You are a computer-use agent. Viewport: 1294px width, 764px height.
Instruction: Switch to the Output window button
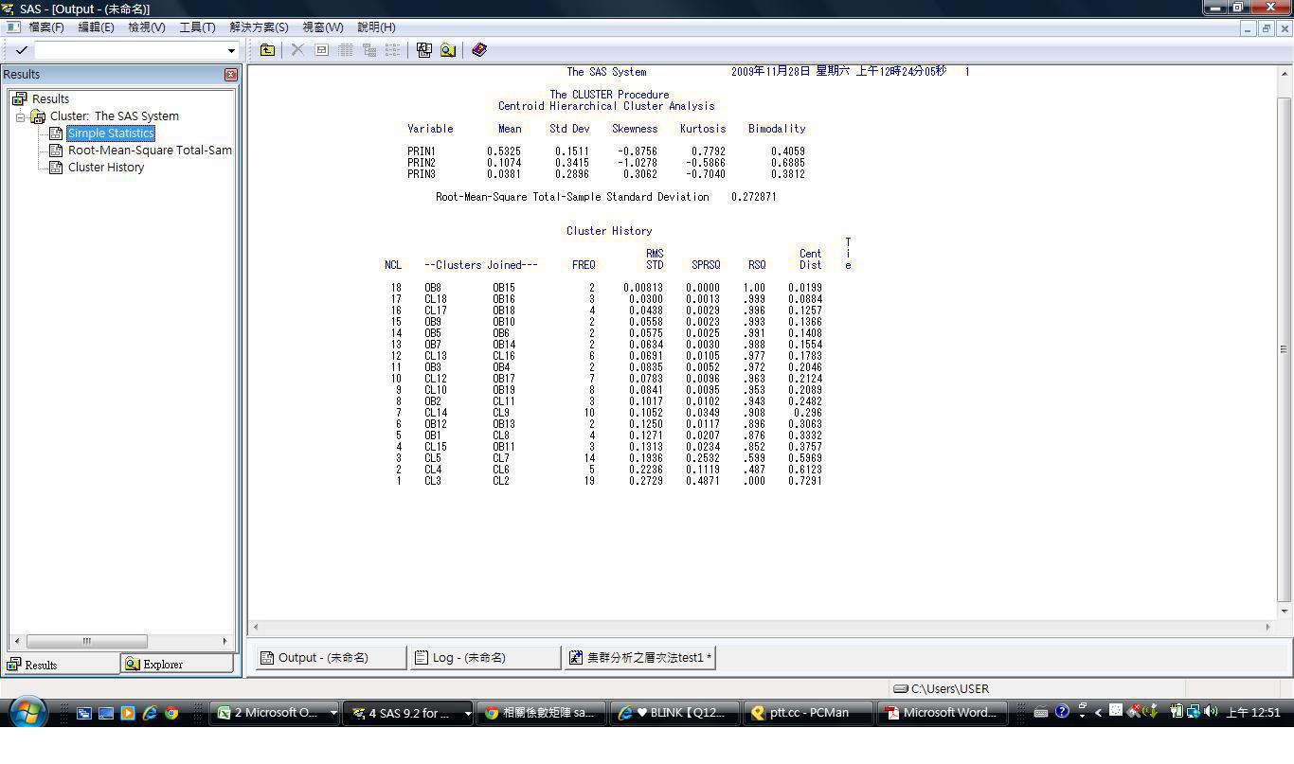(x=331, y=657)
